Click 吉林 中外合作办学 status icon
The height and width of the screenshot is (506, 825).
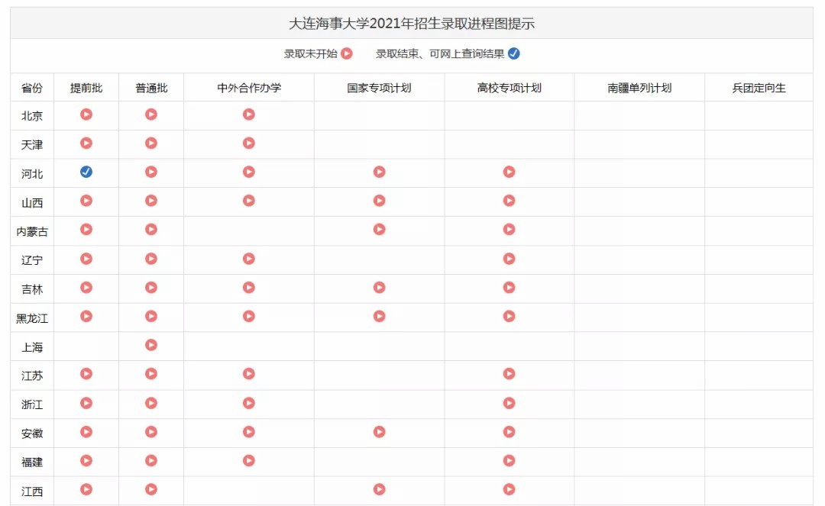coord(249,288)
